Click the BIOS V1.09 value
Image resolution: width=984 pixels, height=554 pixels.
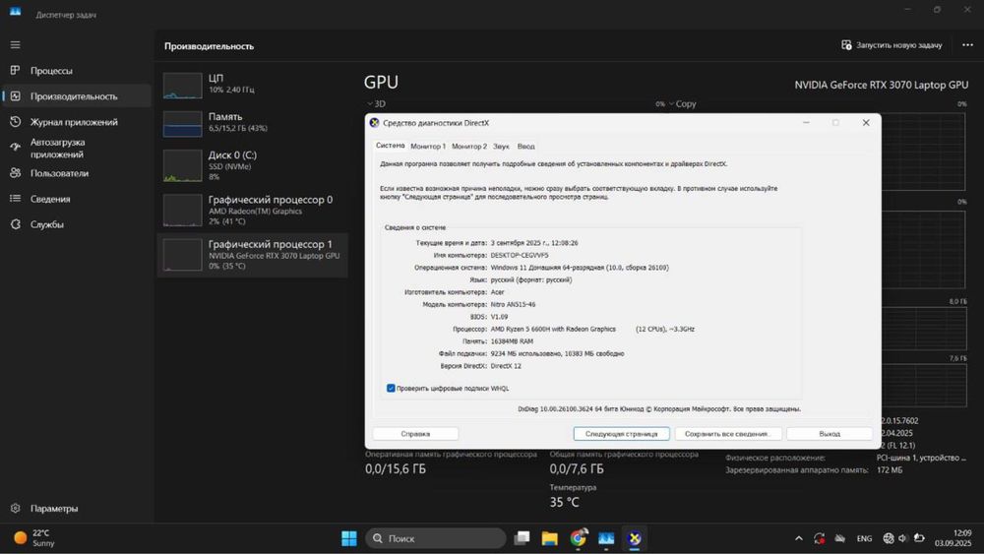point(500,317)
